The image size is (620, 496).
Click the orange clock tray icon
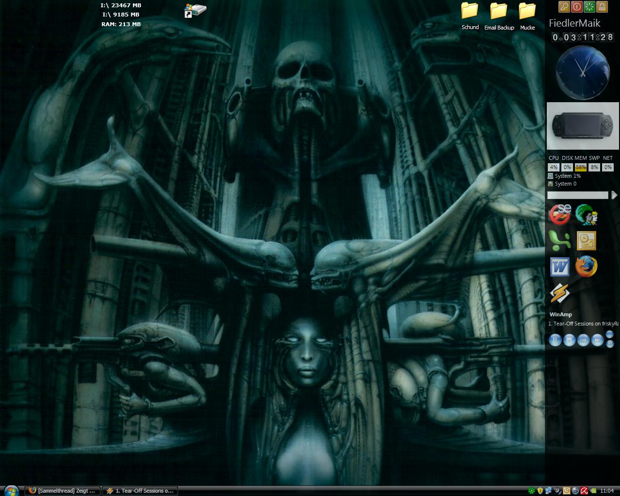[567, 491]
